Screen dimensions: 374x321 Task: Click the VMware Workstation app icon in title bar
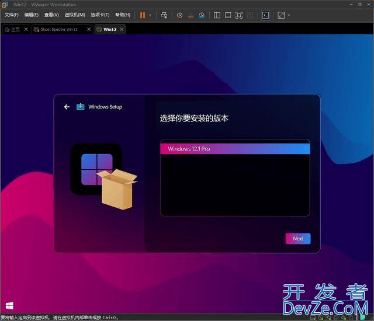5,4
